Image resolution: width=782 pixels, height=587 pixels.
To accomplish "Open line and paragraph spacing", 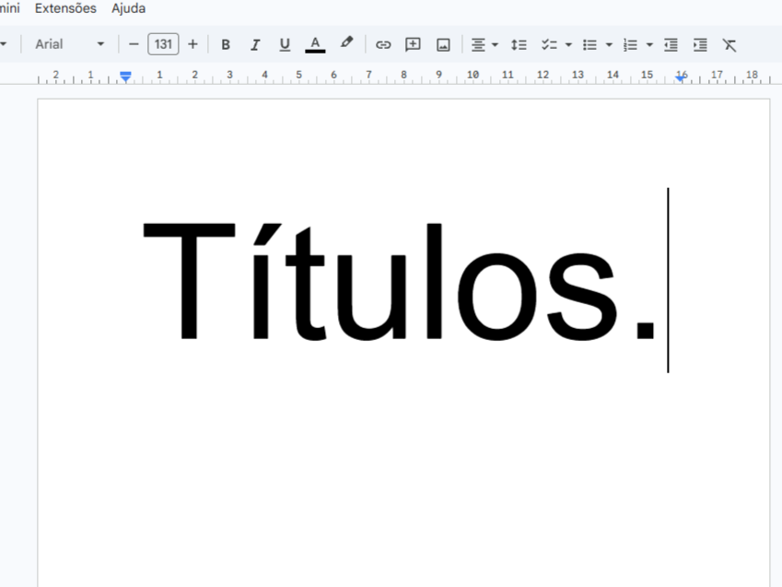I will click(x=519, y=45).
